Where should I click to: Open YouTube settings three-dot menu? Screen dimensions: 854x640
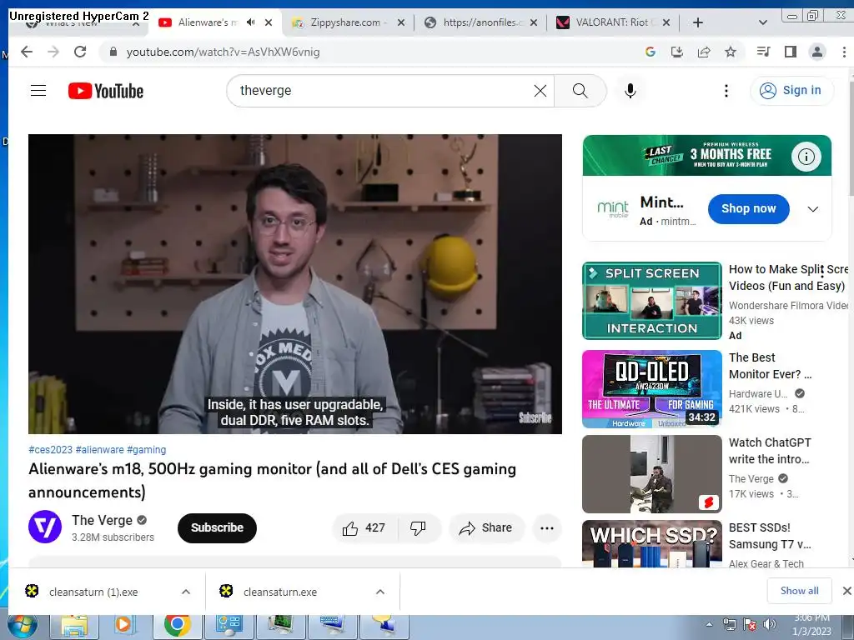(x=726, y=90)
